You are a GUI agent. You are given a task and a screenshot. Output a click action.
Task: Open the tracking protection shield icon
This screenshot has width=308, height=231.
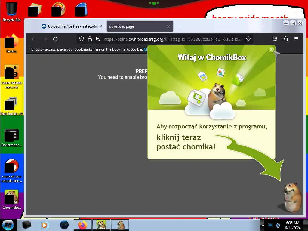[x=82, y=39]
